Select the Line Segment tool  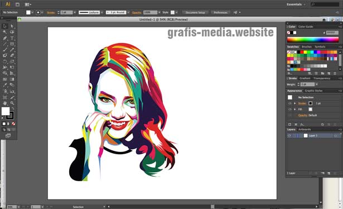pos(5,44)
